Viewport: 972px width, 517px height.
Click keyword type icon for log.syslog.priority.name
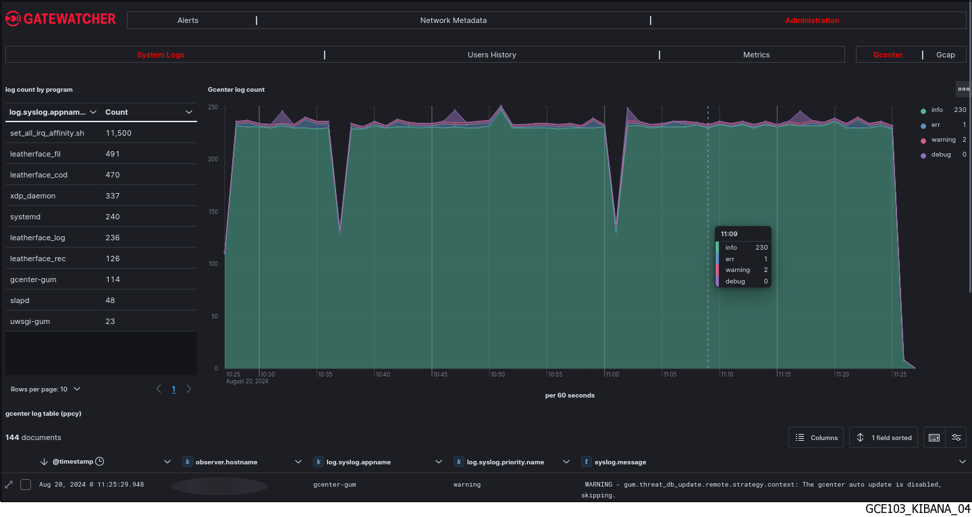pyautogui.click(x=459, y=462)
